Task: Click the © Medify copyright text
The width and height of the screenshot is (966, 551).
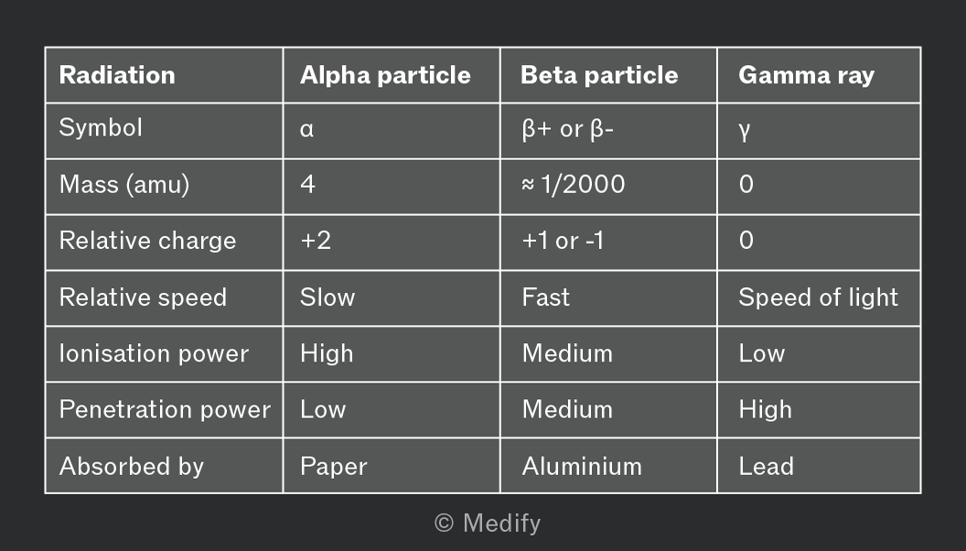Action: 488,524
